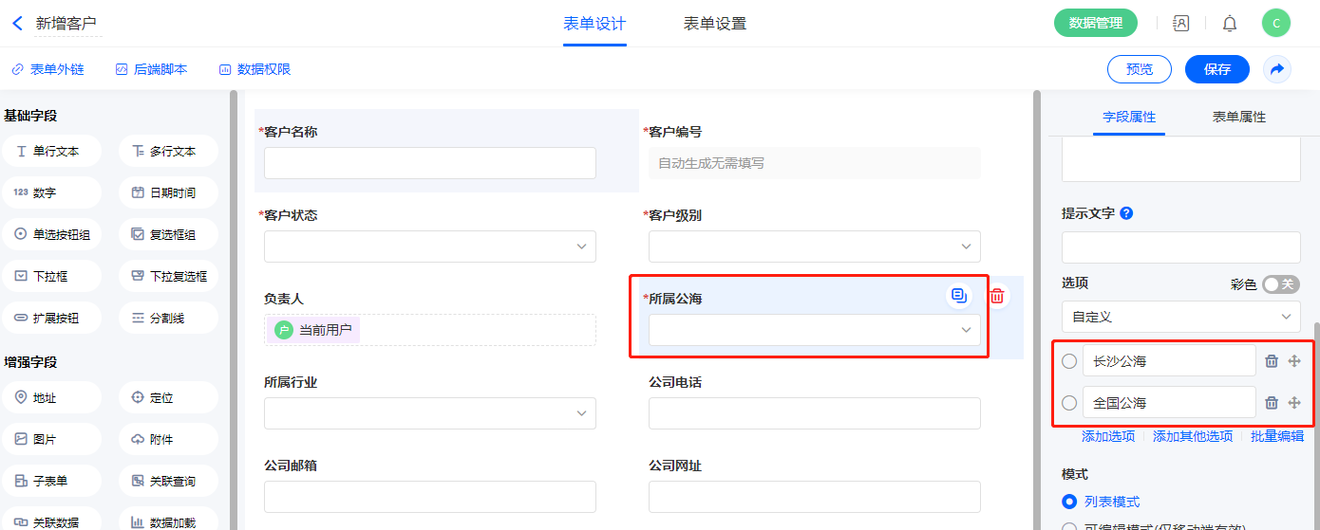This screenshot has width=1320, height=530.
Task: Click the 数据管理 button
Action: coord(1095,24)
